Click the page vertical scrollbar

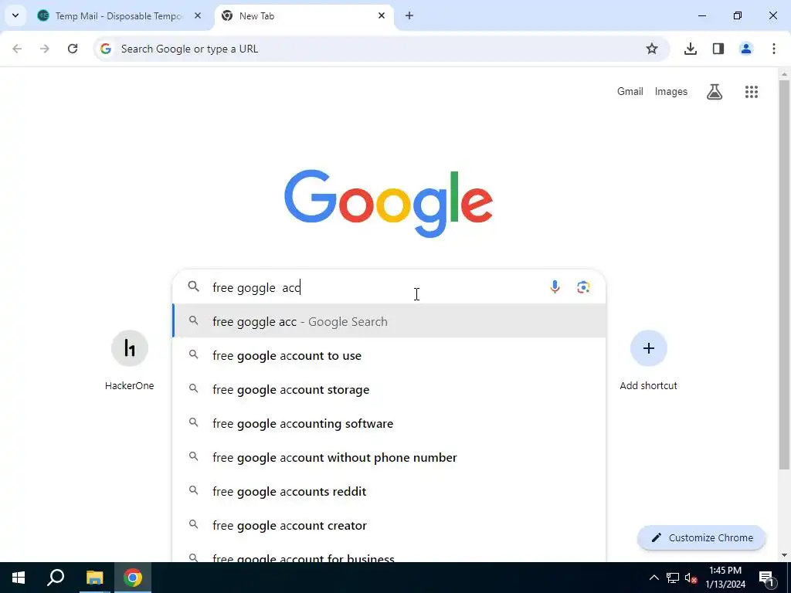tap(784, 275)
